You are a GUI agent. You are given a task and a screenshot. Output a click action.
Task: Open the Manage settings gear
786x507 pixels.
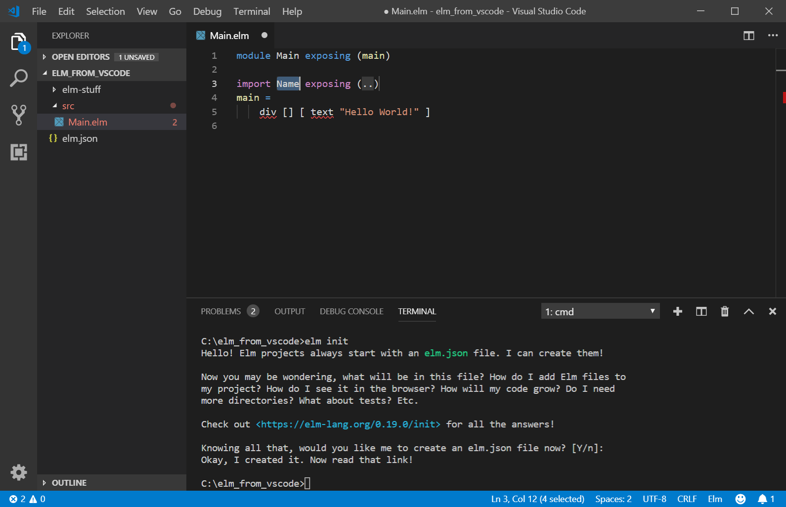pyautogui.click(x=18, y=472)
